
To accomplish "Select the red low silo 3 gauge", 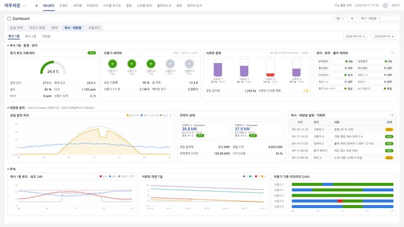I will pos(270,67).
